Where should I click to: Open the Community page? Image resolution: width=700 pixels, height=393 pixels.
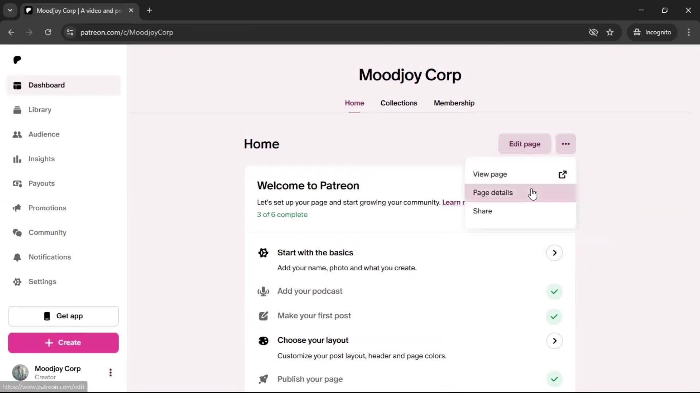pyautogui.click(x=63, y=233)
